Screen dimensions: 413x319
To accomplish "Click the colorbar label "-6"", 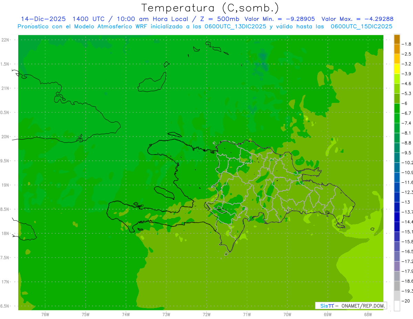I will pyautogui.click(x=405, y=103).
